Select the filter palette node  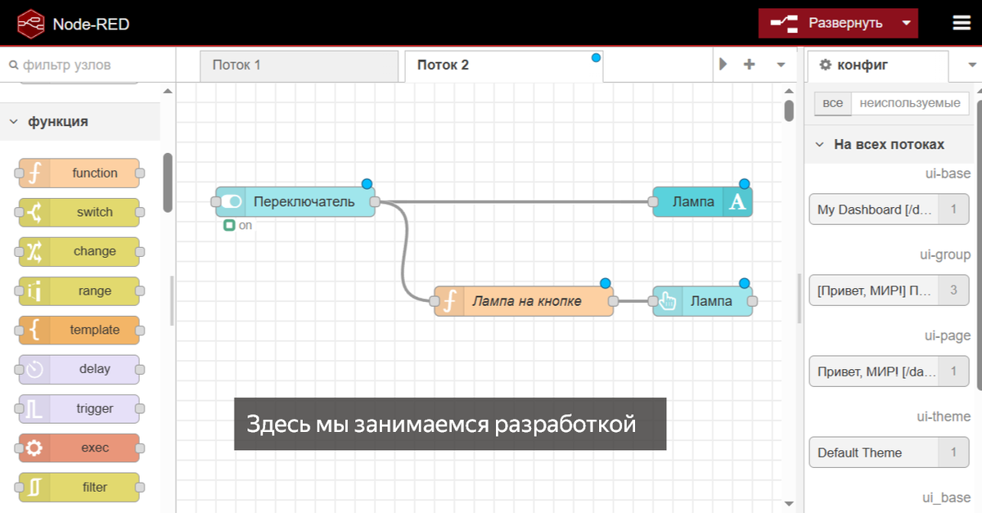tap(79, 487)
